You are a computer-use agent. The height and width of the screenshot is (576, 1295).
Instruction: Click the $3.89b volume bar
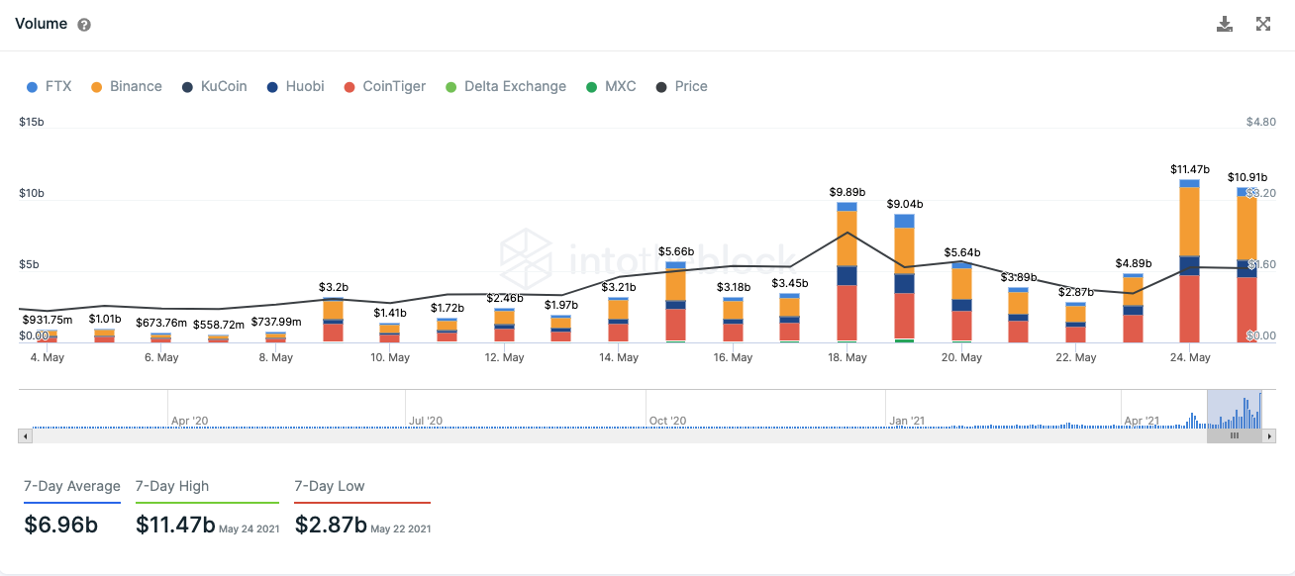(x=1018, y=315)
